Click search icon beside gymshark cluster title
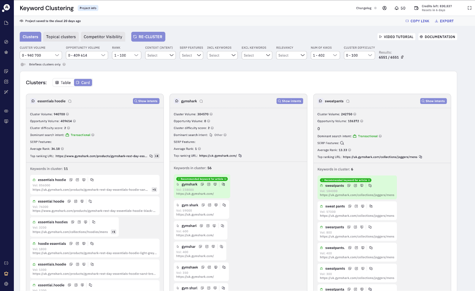Screen dimensions: 475x291 click(x=201, y=101)
